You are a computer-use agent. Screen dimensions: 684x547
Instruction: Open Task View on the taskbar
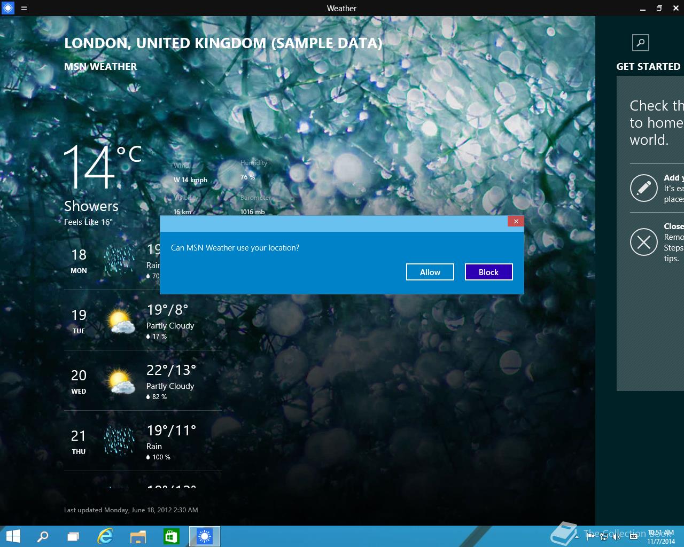73,536
